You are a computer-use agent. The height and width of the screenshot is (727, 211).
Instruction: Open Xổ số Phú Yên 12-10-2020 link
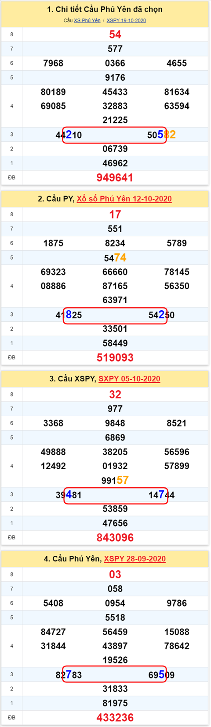[124, 199]
